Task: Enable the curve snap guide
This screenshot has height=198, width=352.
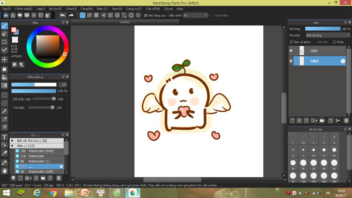Action: 124,15
